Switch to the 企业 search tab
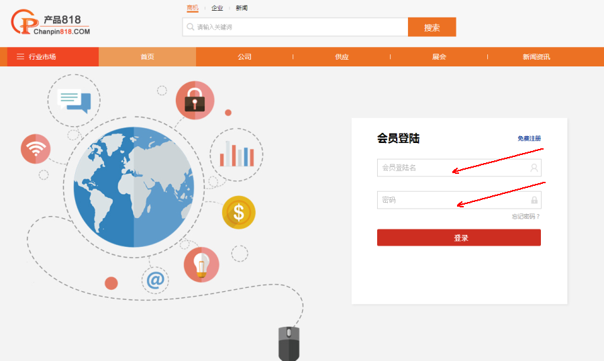Image resolution: width=604 pixels, height=361 pixels. (217, 8)
